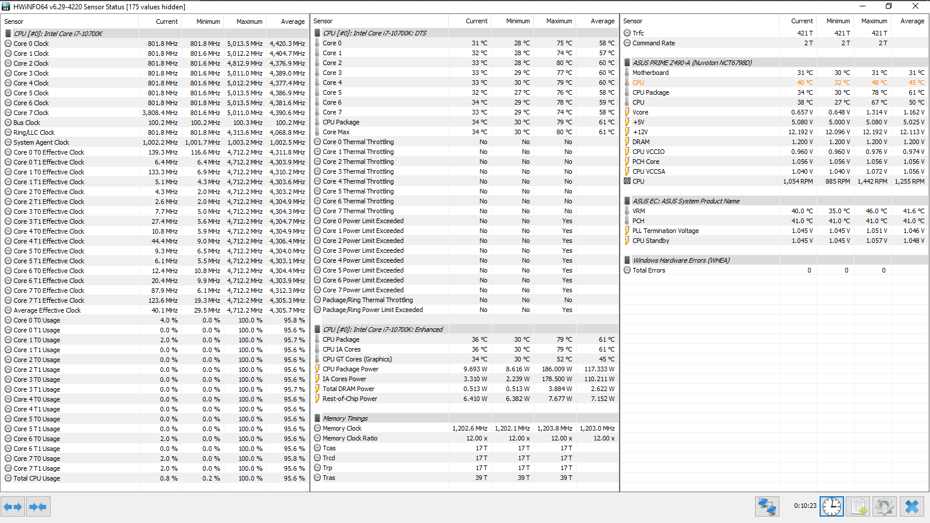Click the thermometer icon beside CPU GT Cores (Graphics)
930x523 pixels.
[x=317, y=359]
